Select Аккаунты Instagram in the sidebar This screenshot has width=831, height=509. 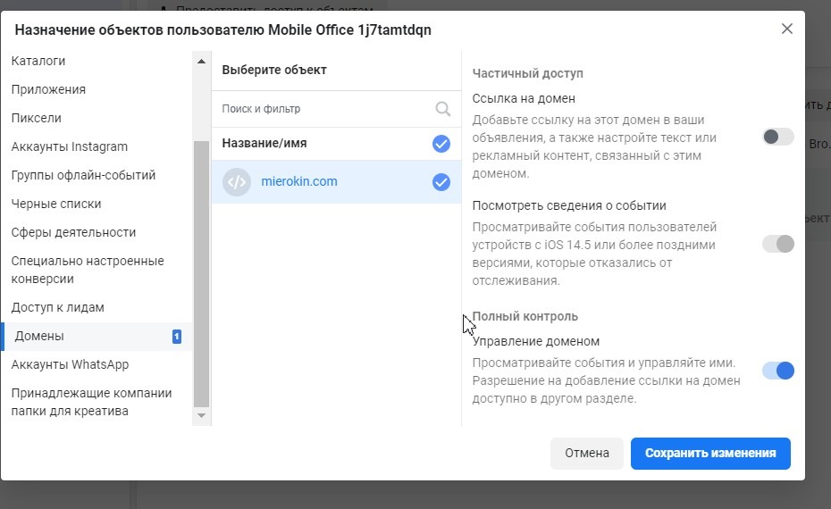70,146
